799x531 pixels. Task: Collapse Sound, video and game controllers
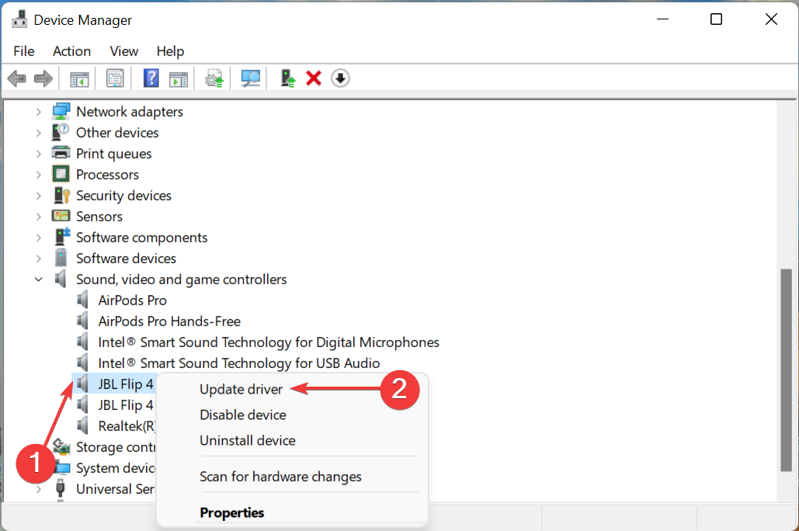(38, 279)
